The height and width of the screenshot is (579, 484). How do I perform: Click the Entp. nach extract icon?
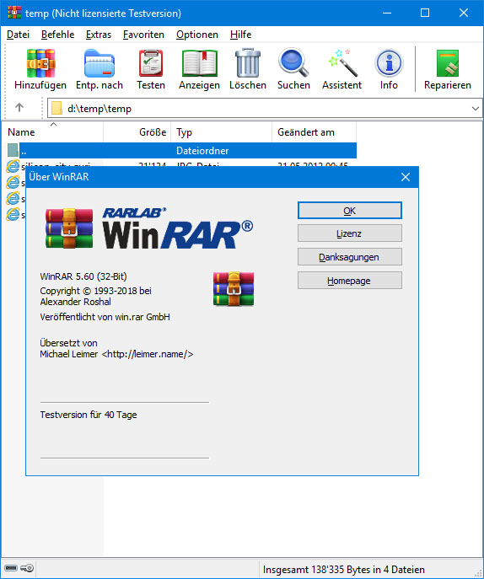[x=99, y=63]
